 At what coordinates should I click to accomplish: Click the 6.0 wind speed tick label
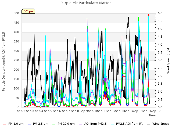point(160,13)
